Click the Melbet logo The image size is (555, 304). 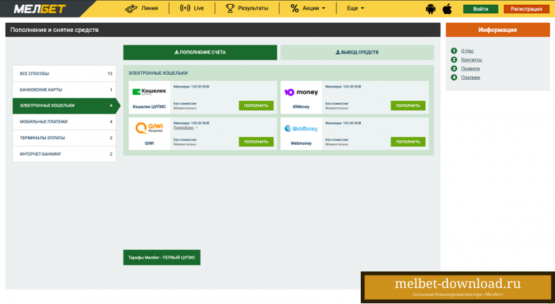(x=40, y=9)
